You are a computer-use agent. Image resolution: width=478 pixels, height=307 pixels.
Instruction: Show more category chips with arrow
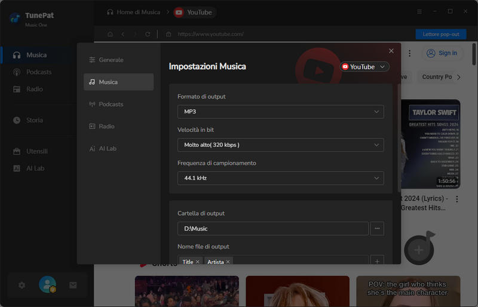point(459,77)
